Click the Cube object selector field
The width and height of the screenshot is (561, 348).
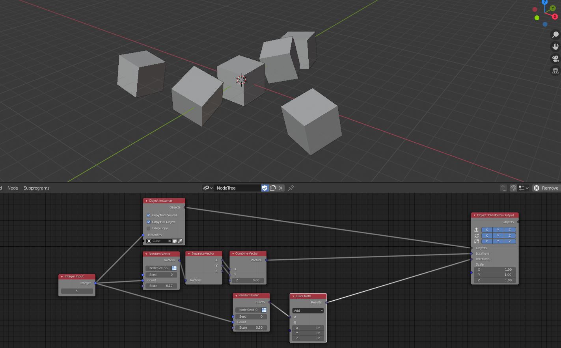click(x=159, y=241)
